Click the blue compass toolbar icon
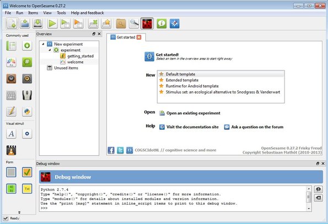The height and width of the screenshot is (224, 328). (174, 23)
